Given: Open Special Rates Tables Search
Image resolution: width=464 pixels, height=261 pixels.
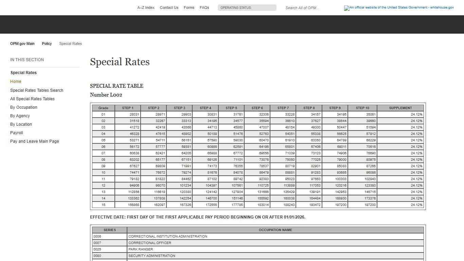Looking at the screenshot, I should 37,90.
